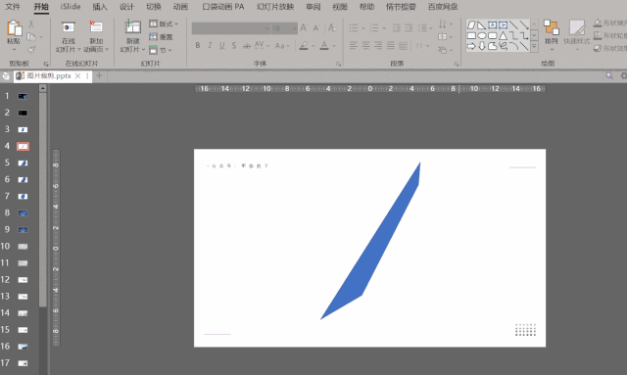Open the 快速样式 quick styles dropdown

coord(577,35)
